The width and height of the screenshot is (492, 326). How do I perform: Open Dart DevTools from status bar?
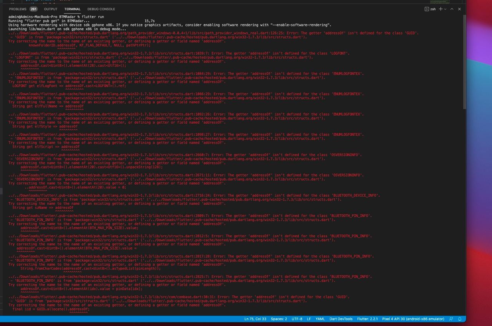(x=341, y=319)
